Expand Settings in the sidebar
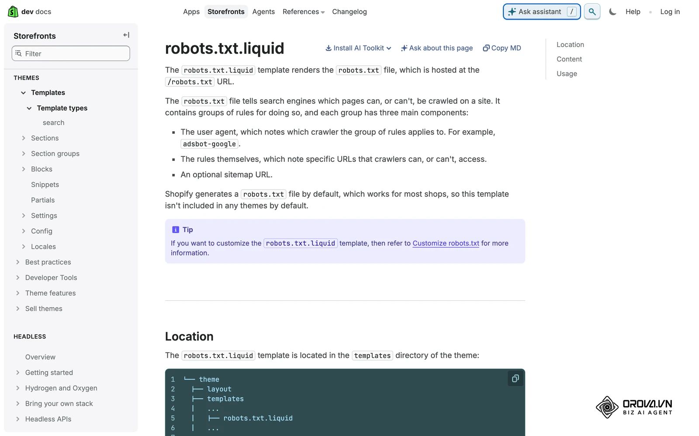Image resolution: width=699 pixels, height=436 pixels. click(24, 216)
